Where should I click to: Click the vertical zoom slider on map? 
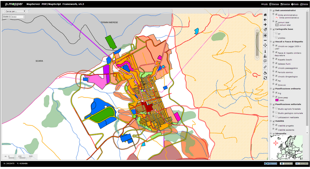point(257,44)
